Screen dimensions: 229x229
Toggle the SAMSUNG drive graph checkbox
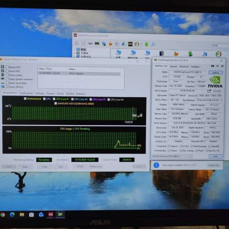[x=55, y=104]
